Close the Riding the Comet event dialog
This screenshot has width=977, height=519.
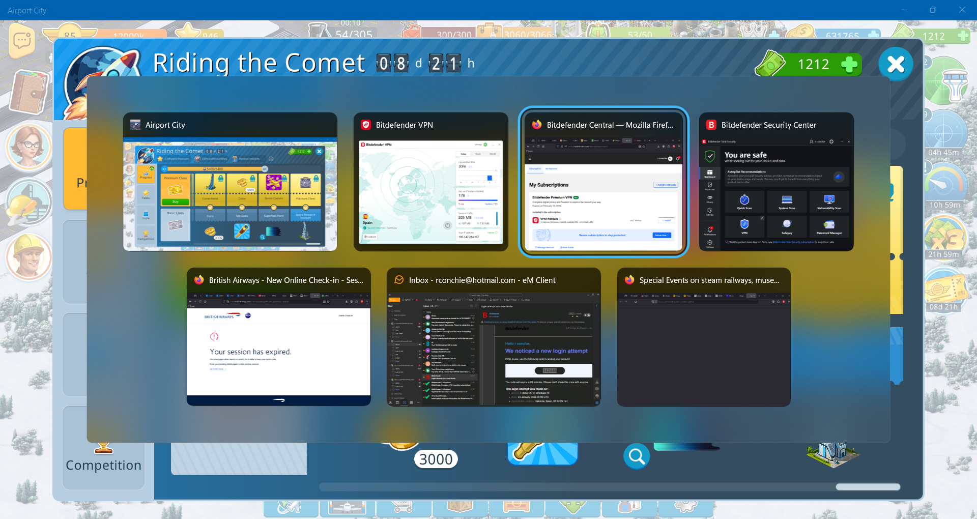pyautogui.click(x=895, y=64)
